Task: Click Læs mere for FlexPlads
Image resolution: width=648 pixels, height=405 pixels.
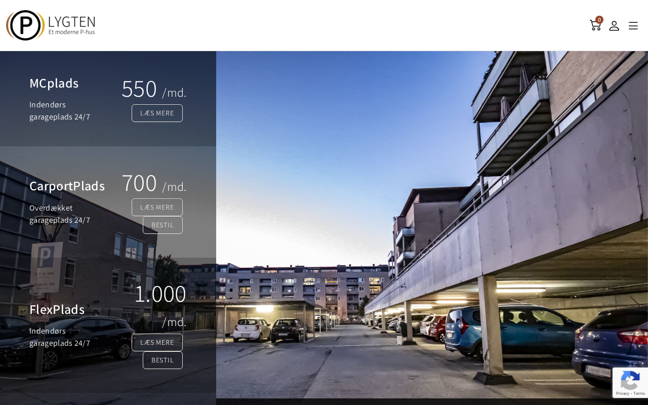Action: pos(157,343)
